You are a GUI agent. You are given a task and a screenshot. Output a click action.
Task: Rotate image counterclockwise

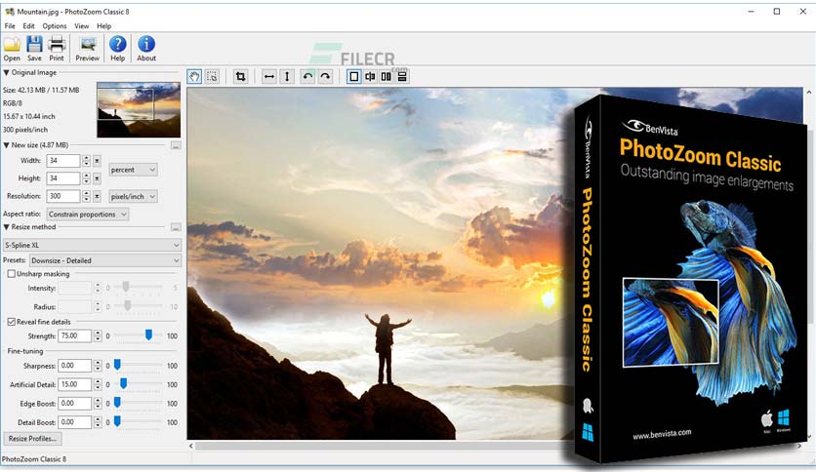(x=307, y=77)
